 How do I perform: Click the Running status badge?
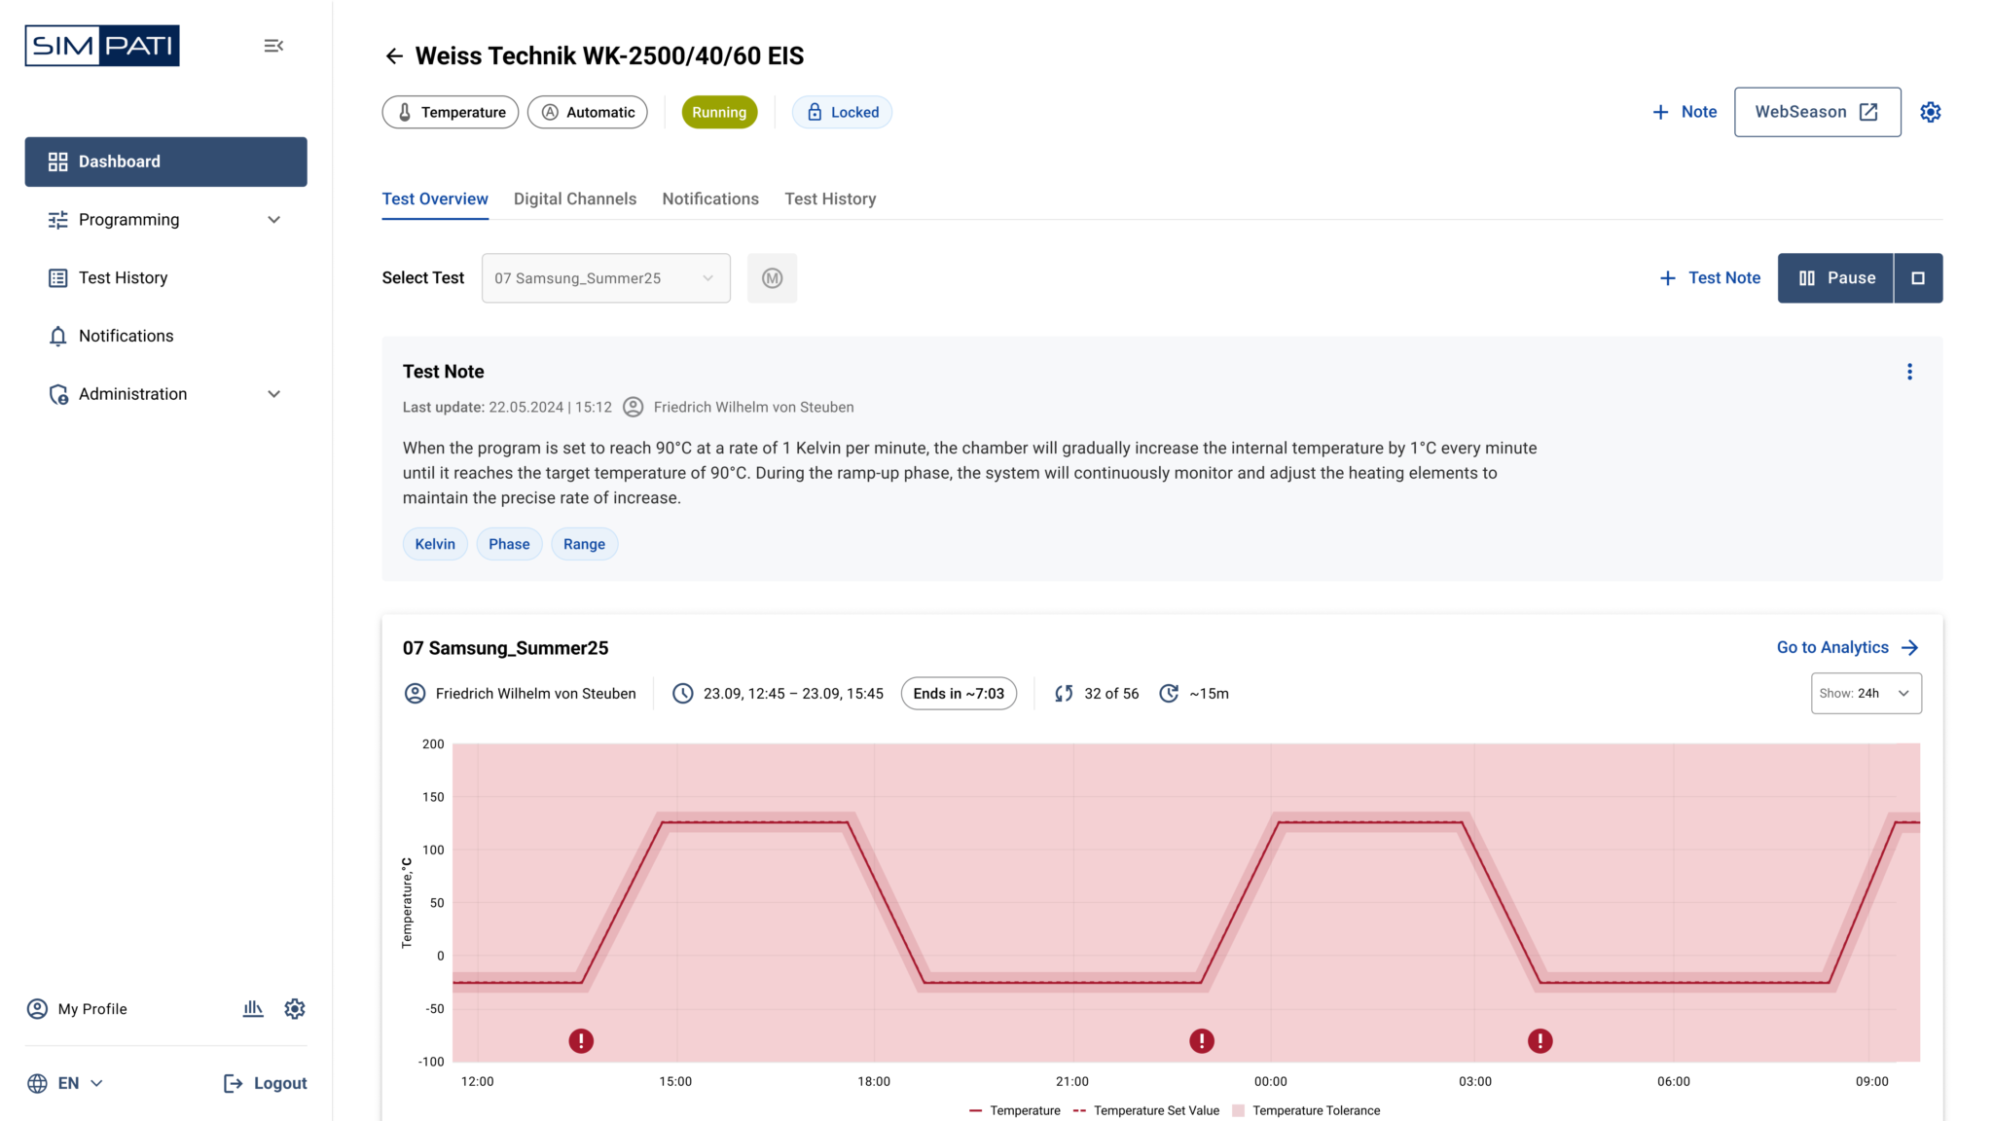point(719,112)
